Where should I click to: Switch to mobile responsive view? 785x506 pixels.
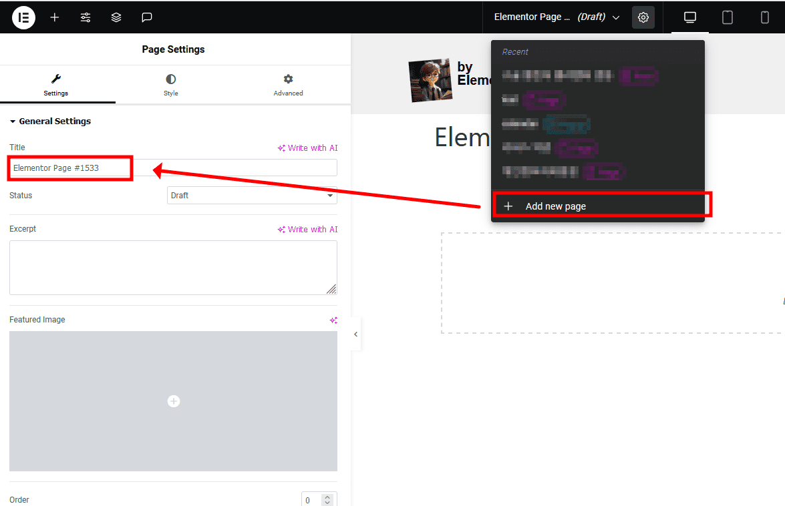(x=765, y=17)
